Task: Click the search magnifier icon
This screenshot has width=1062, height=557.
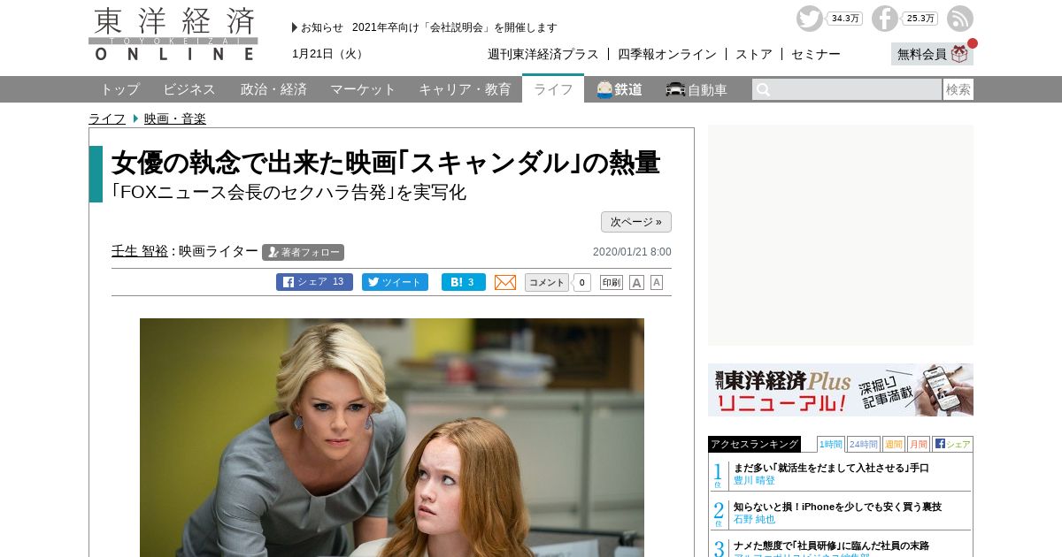Action: [763, 89]
